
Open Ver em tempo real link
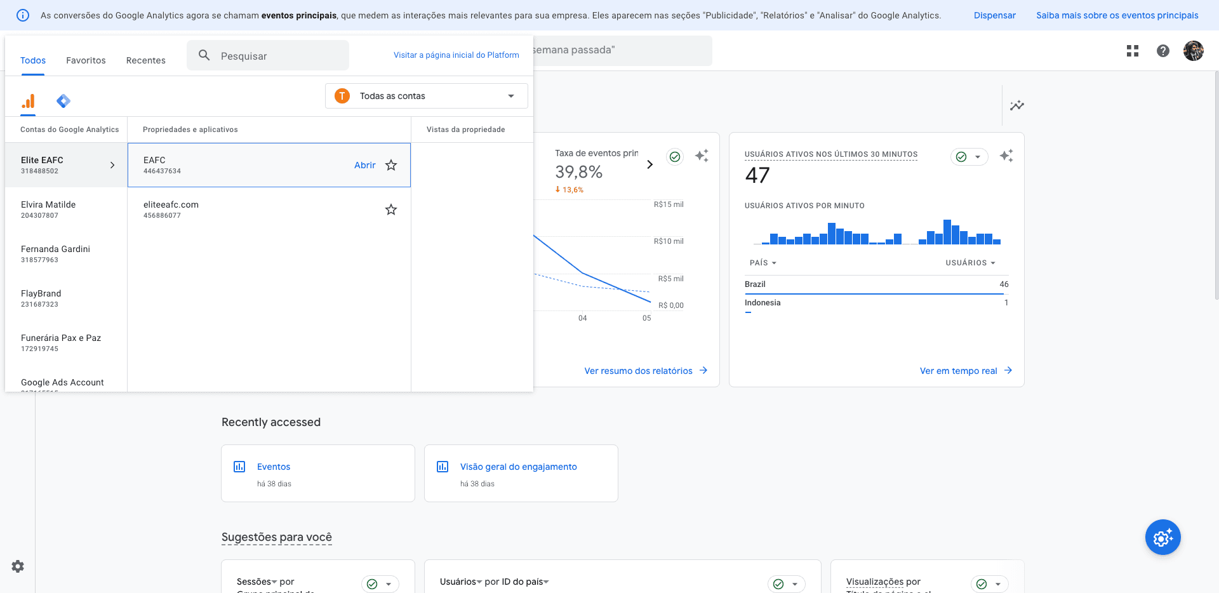point(966,371)
